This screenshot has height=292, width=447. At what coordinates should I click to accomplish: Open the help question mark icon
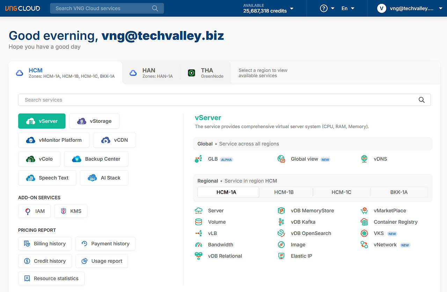324,8
